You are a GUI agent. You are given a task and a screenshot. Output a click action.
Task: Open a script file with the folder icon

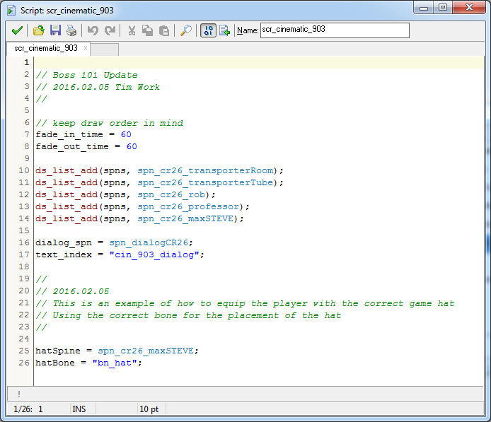38,30
